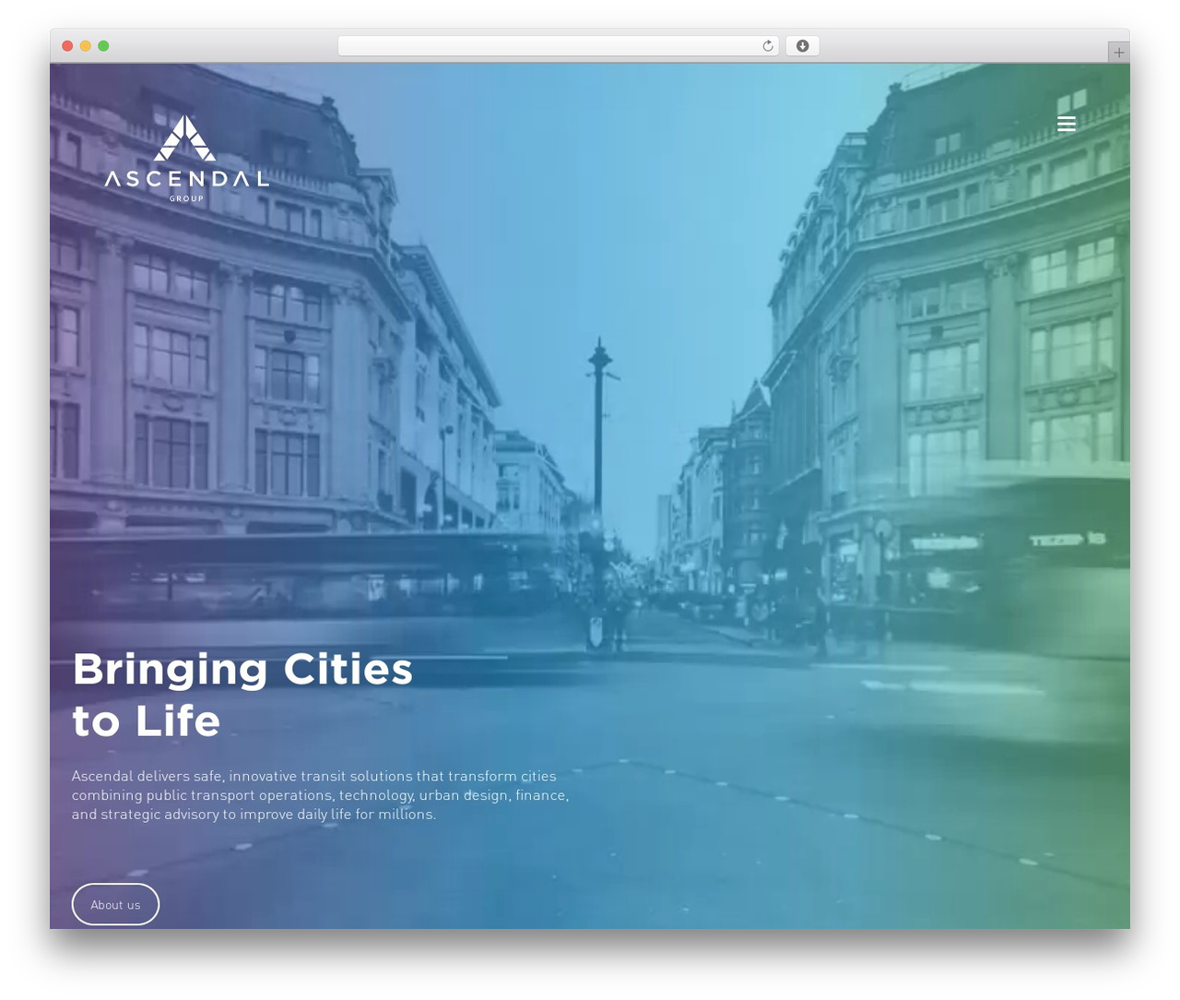Open the hamburger navigation menu
1180x1000 pixels.
[x=1067, y=124]
